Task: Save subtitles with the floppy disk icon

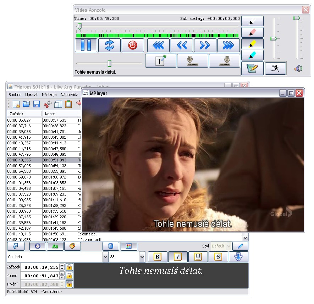Action: (37, 104)
